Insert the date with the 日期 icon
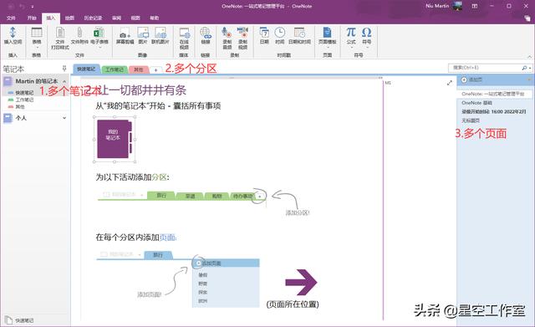Image resolution: width=535 pixels, height=327 pixels. point(264,33)
